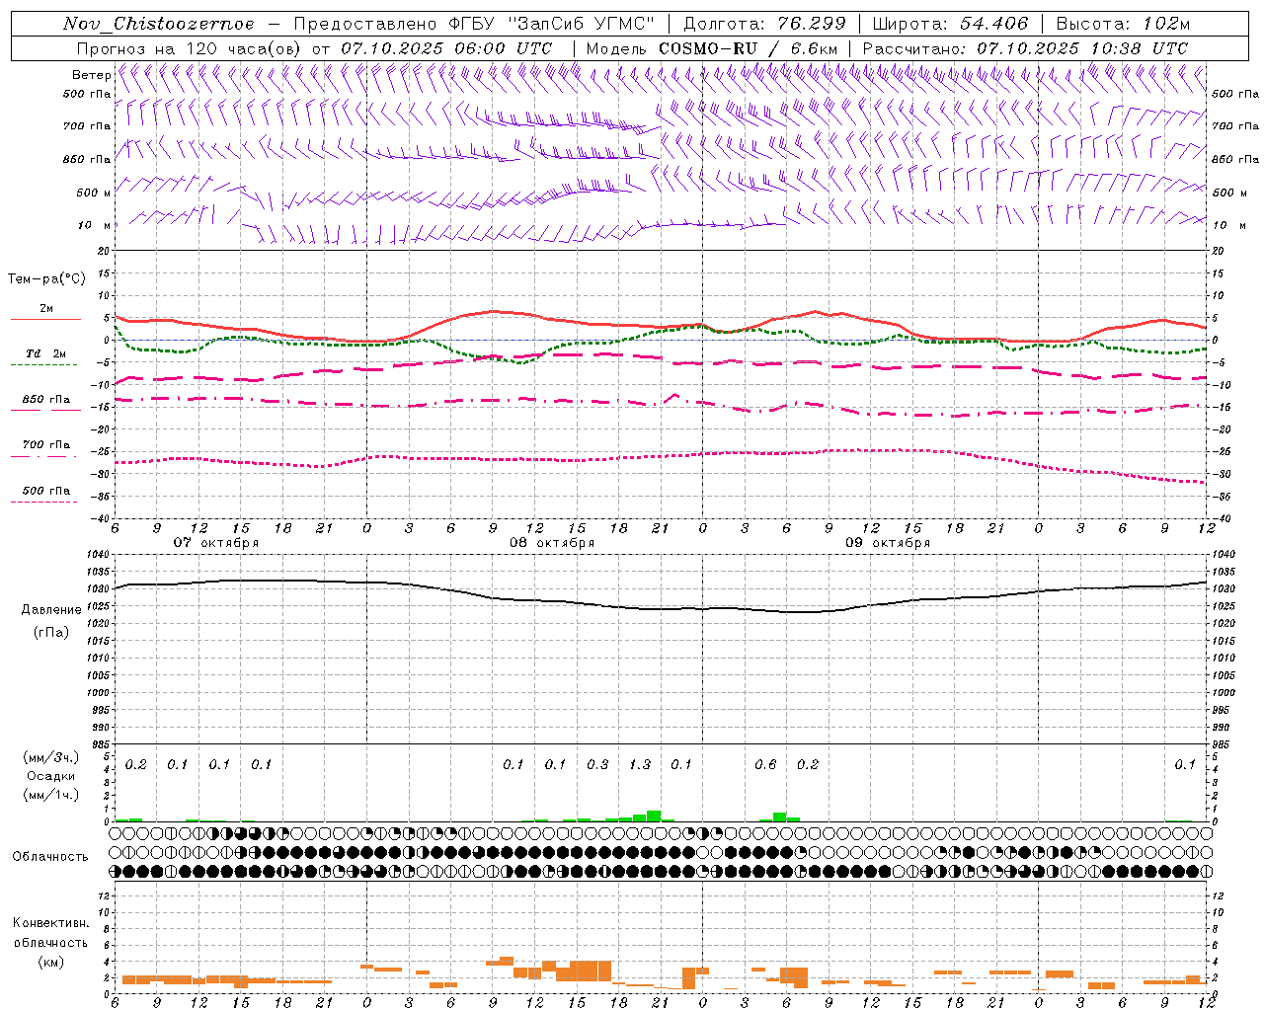
Task: Click the 'Осадки' precipitation panel label
Action: coord(50,776)
